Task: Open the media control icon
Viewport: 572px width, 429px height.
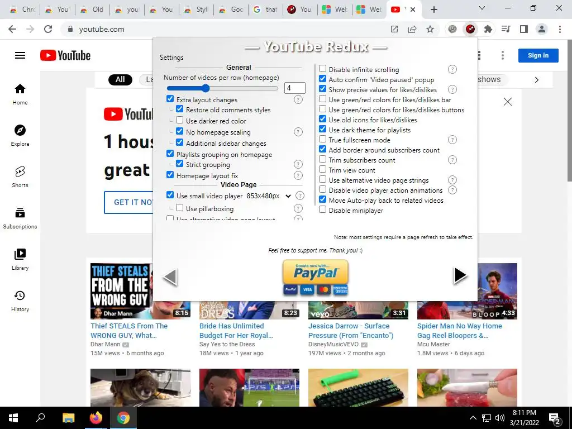Action: 506,29
